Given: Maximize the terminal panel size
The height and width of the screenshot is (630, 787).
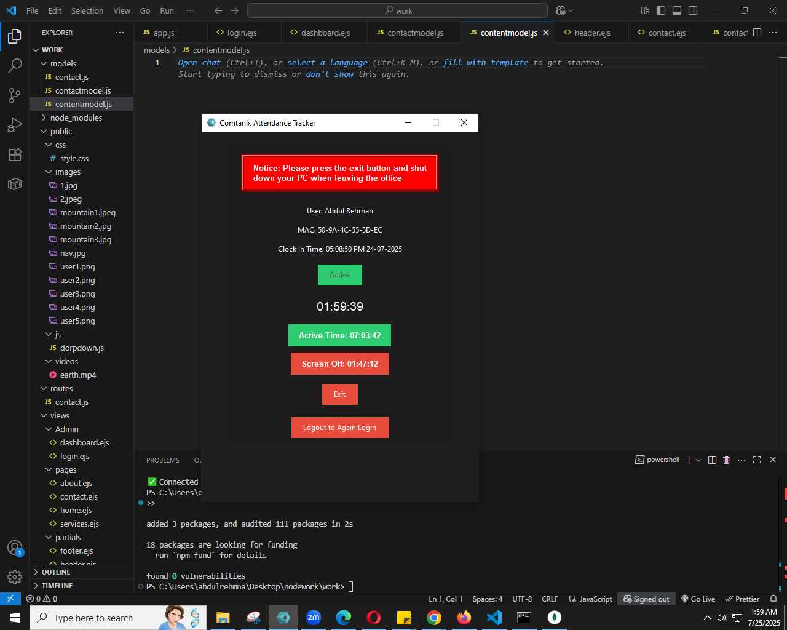Looking at the screenshot, I should pos(757,460).
